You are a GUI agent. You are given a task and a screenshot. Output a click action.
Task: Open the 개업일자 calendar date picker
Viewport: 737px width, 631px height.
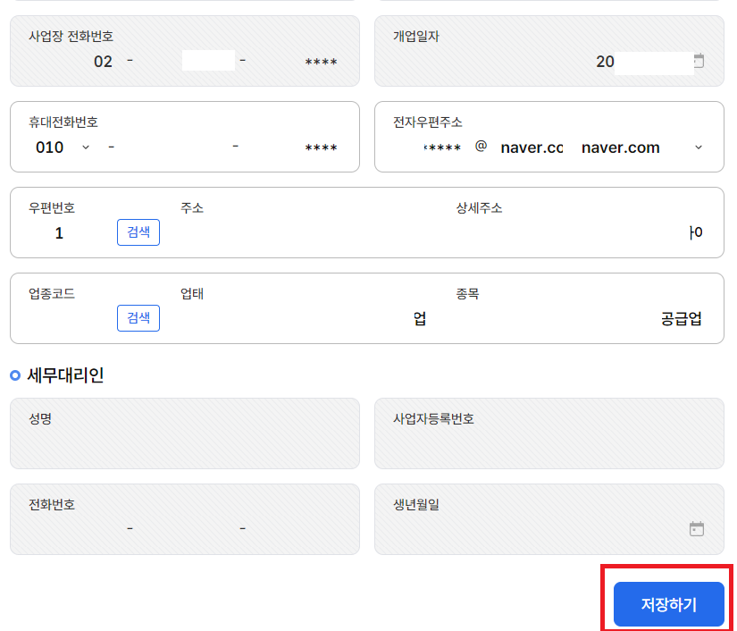(699, 60)
